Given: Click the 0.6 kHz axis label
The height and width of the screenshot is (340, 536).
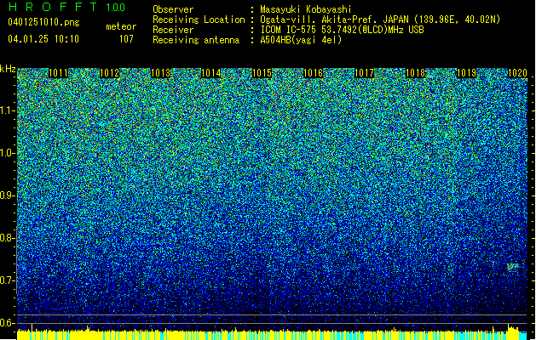Looking at the screenshot, I should [8, 323].
